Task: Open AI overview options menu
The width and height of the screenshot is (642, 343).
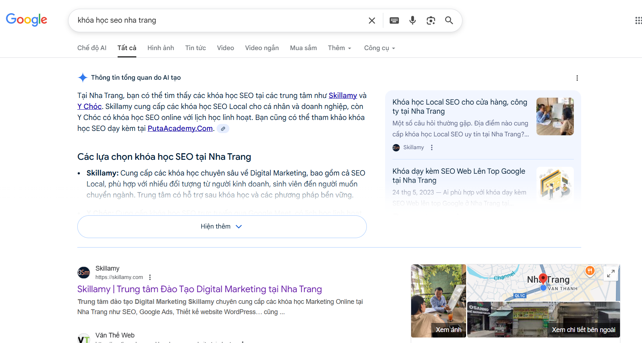Action: [577, 78]
